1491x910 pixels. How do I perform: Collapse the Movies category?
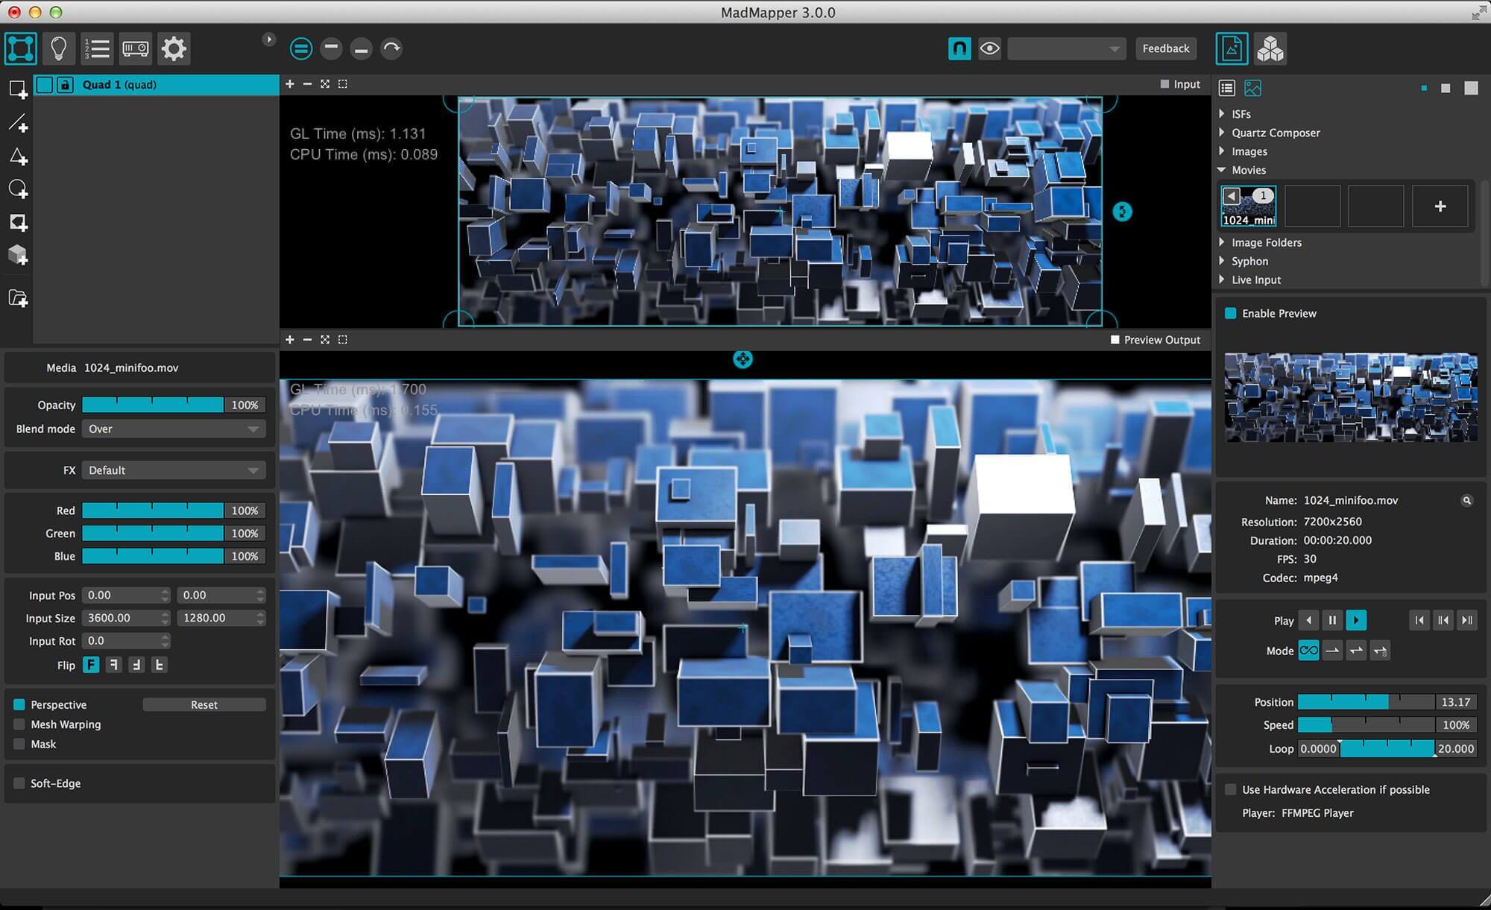click(1222, 170)
